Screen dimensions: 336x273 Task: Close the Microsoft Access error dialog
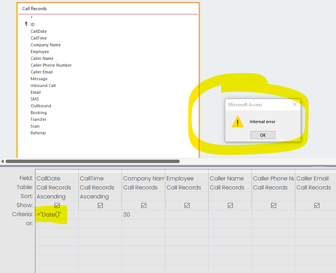pyautogui.click(x=295, y=105)
